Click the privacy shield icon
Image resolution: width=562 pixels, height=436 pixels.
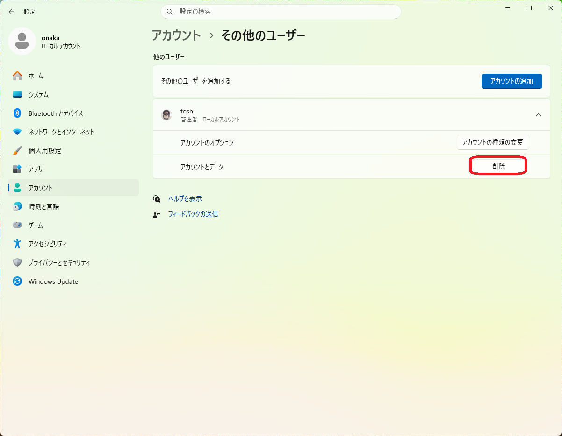pyautogui.click(x=17, y=262)
